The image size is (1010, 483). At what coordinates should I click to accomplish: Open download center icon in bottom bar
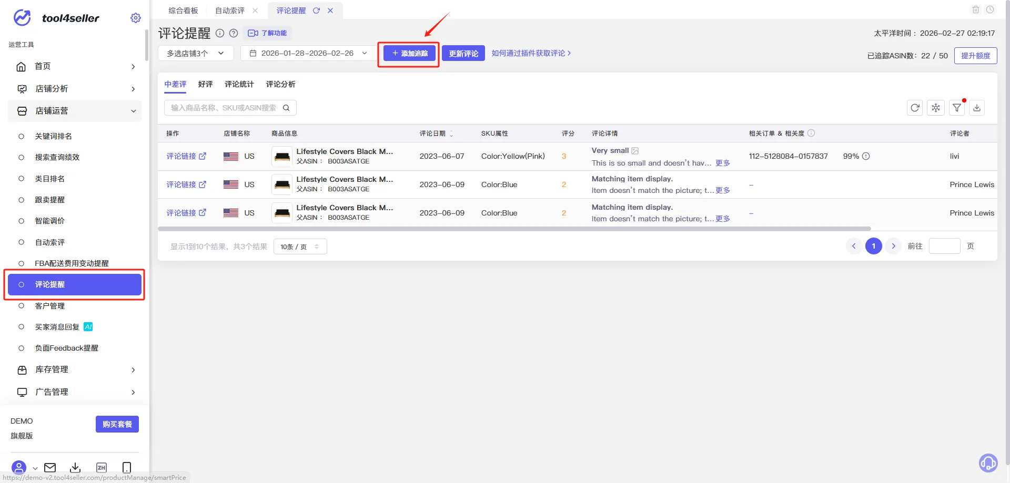tap(75, 467)
